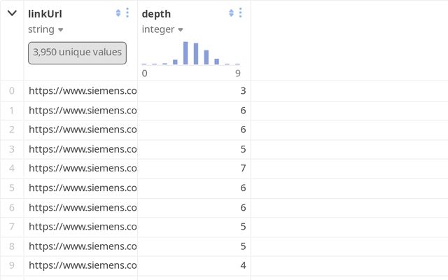Image resolution: width=448 pixels, height=280 pixels.
Task: Open the linkUrl link in row 8
Action: tap(83, 246)
